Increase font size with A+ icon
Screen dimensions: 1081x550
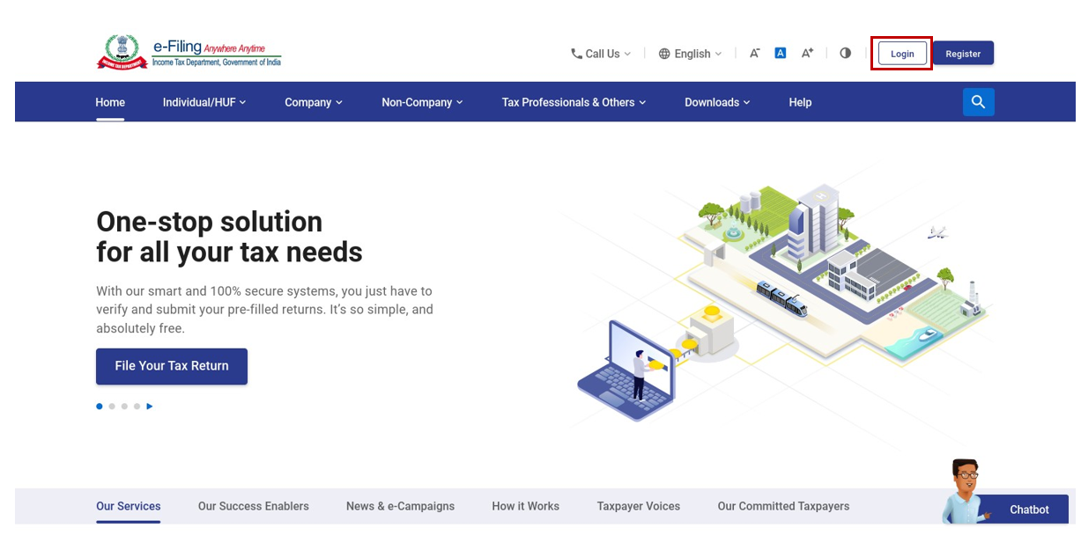coord(807,54)
